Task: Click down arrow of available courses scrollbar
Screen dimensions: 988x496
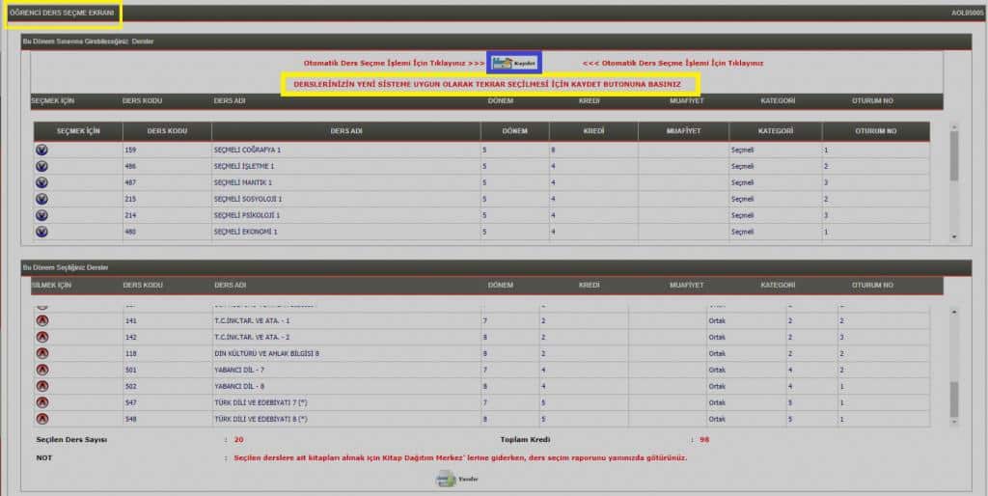Action: click(x=954, y=236)
